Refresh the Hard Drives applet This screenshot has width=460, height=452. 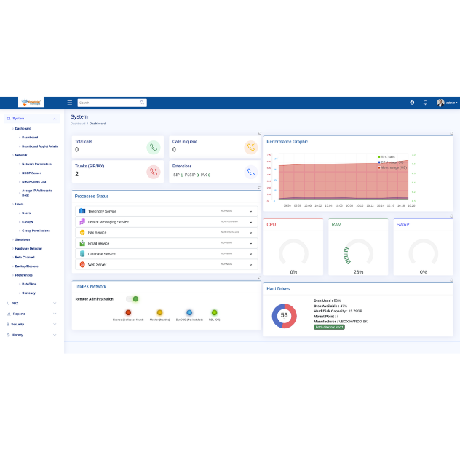click(452, 280)
